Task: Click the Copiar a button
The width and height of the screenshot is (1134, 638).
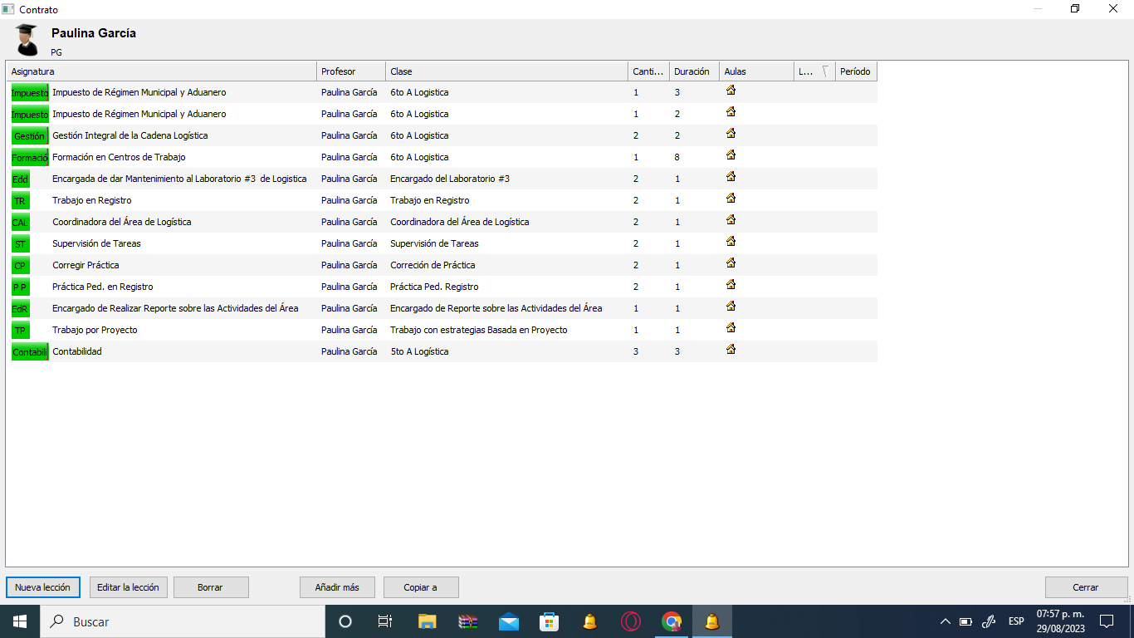Action: 421,587
